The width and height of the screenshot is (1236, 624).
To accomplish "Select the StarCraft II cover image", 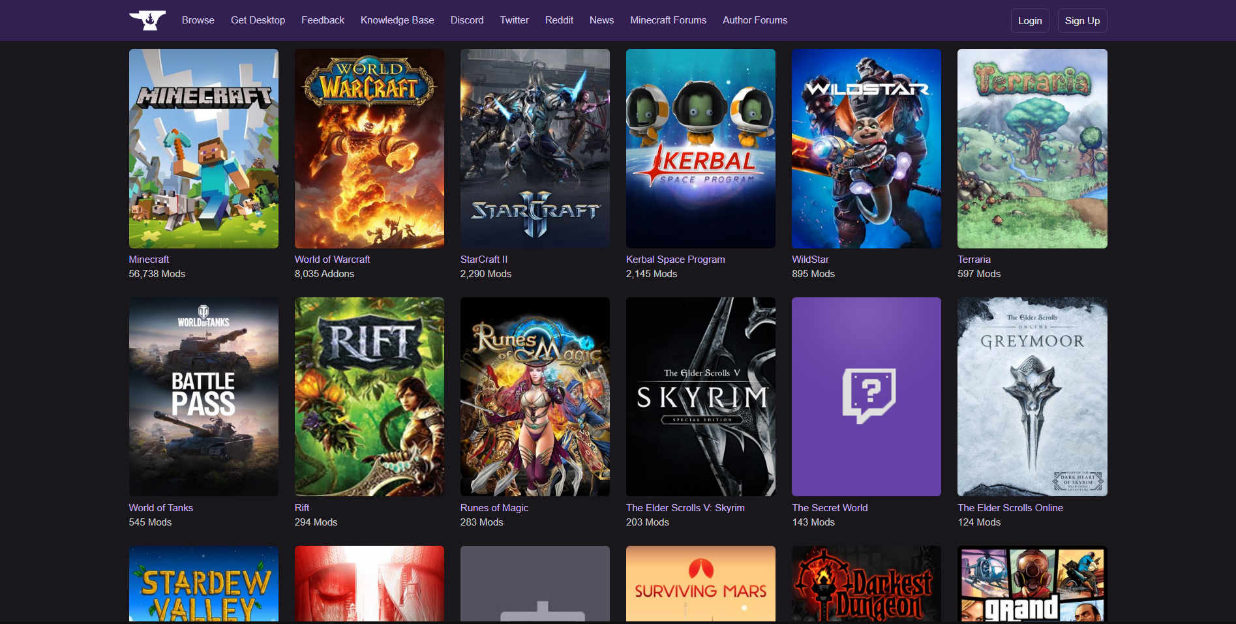I will point(535,149).
